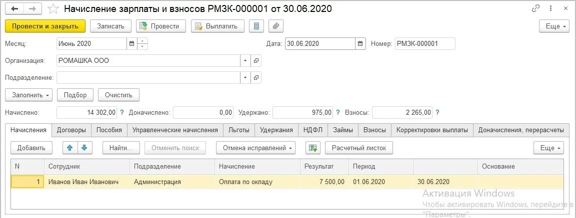Move row down with blue arrow
576x218 pixels.
pyautogui.click(x=84, y=148)
